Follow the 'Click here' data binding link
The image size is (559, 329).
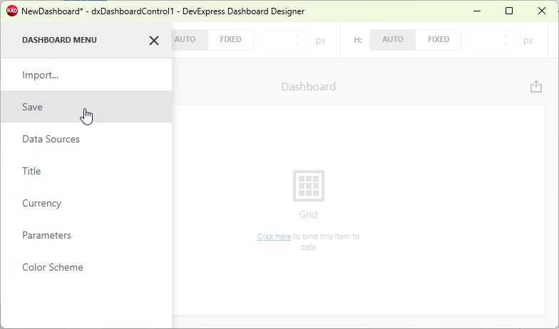click(x=274, y=236)
